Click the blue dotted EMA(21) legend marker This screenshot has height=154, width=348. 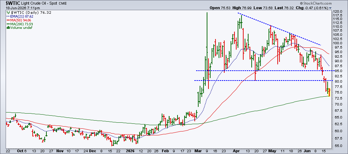[8, 17]
